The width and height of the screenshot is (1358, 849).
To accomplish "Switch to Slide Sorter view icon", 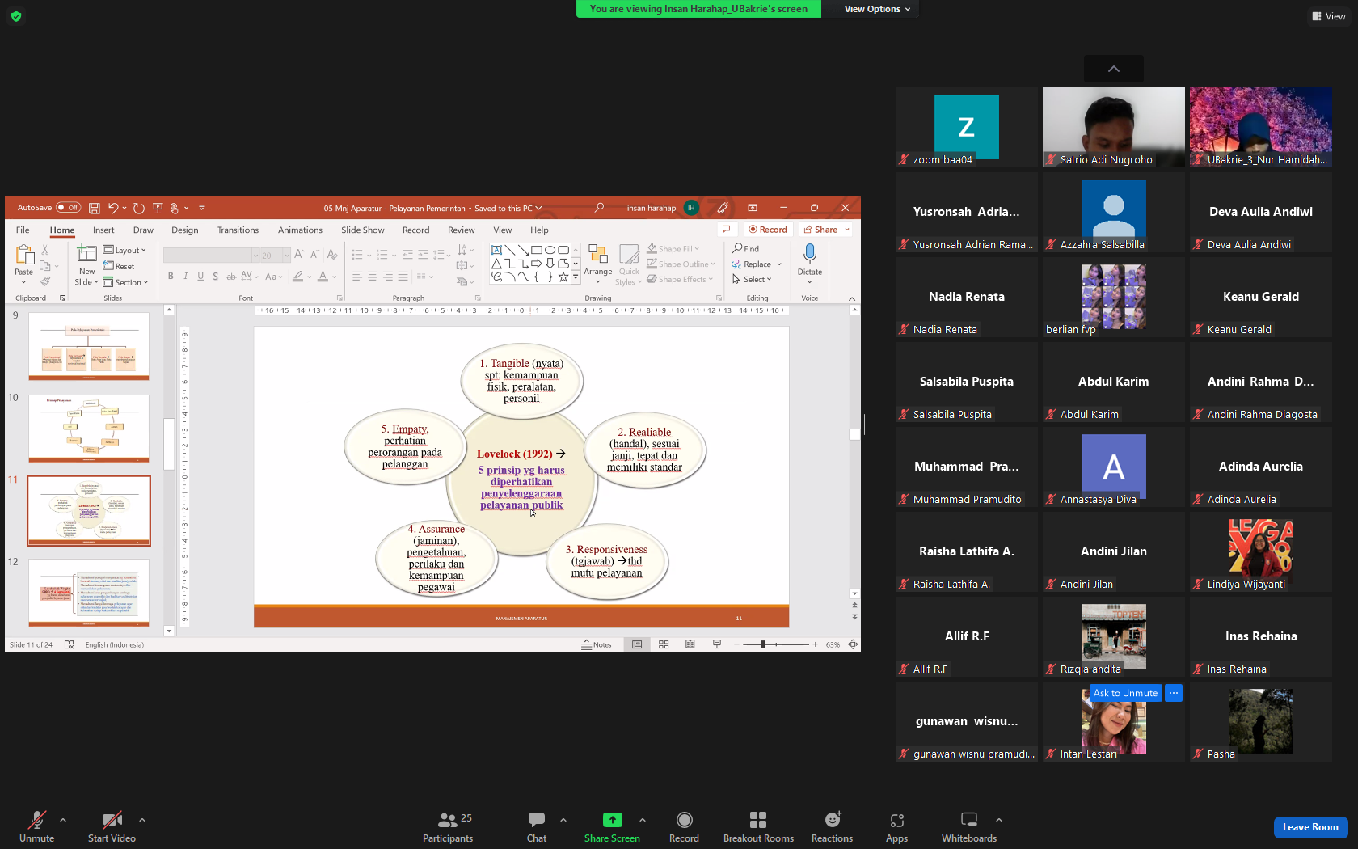I will pyautogui.click(x=664, y=644).
